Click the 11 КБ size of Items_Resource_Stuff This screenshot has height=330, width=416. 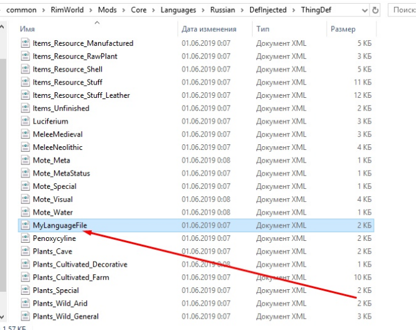(363, 82)
